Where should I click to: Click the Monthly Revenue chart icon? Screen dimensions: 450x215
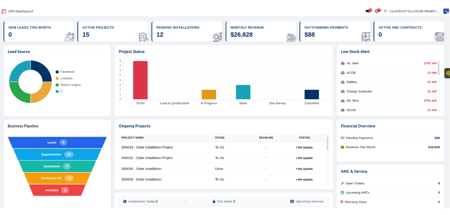click(x=291, y=37)
